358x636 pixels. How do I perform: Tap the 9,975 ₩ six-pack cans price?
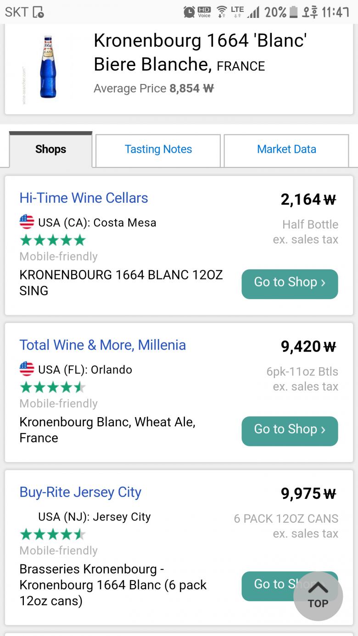click(308, 494)
